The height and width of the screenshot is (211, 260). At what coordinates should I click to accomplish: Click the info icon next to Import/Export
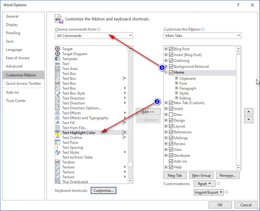[x=226, y=192]
